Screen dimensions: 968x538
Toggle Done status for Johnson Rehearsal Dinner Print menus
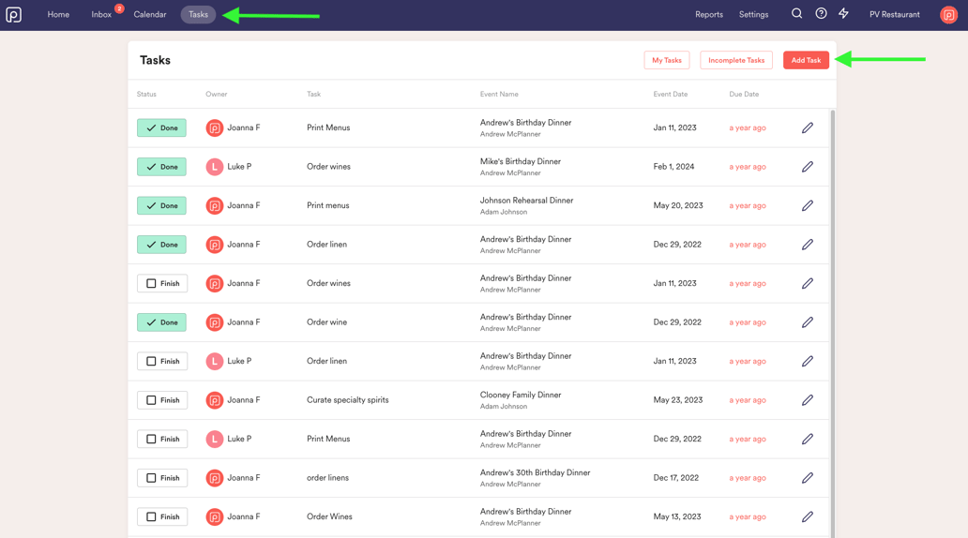161,205
